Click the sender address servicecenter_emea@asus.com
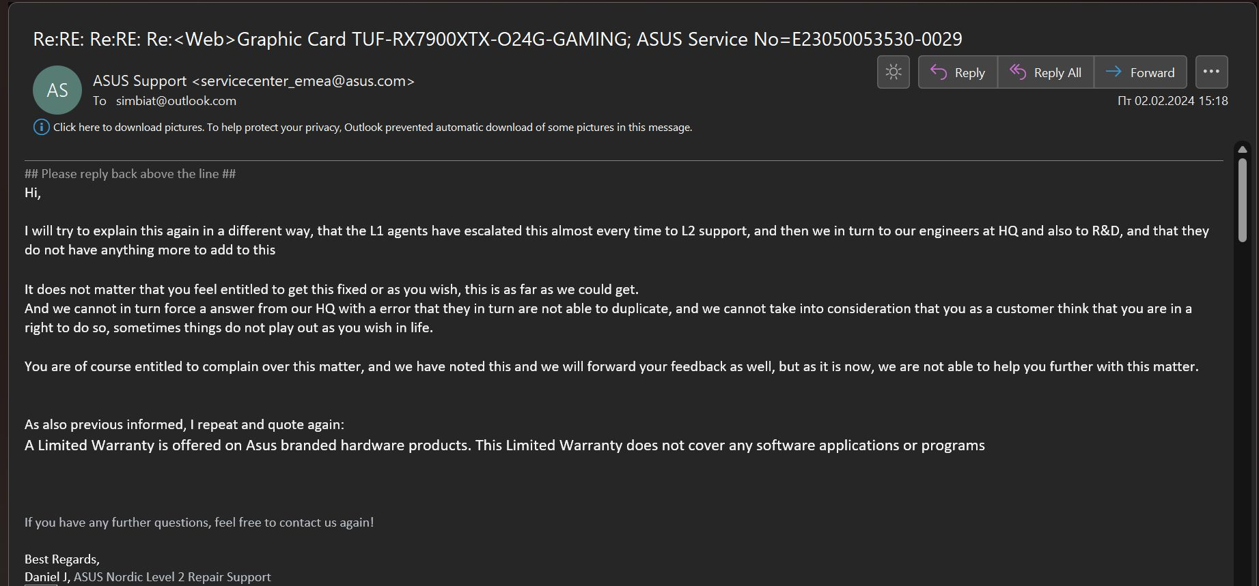This screenshot has height=586, width=1259. pyautogui.click(x=303, y=80)
